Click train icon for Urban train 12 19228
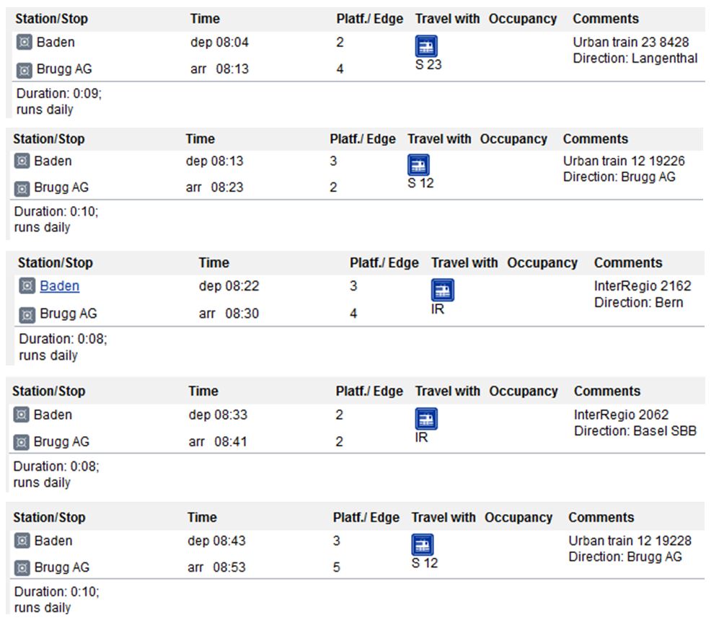This screenshot has height=620, width=719. coord(423,545)
